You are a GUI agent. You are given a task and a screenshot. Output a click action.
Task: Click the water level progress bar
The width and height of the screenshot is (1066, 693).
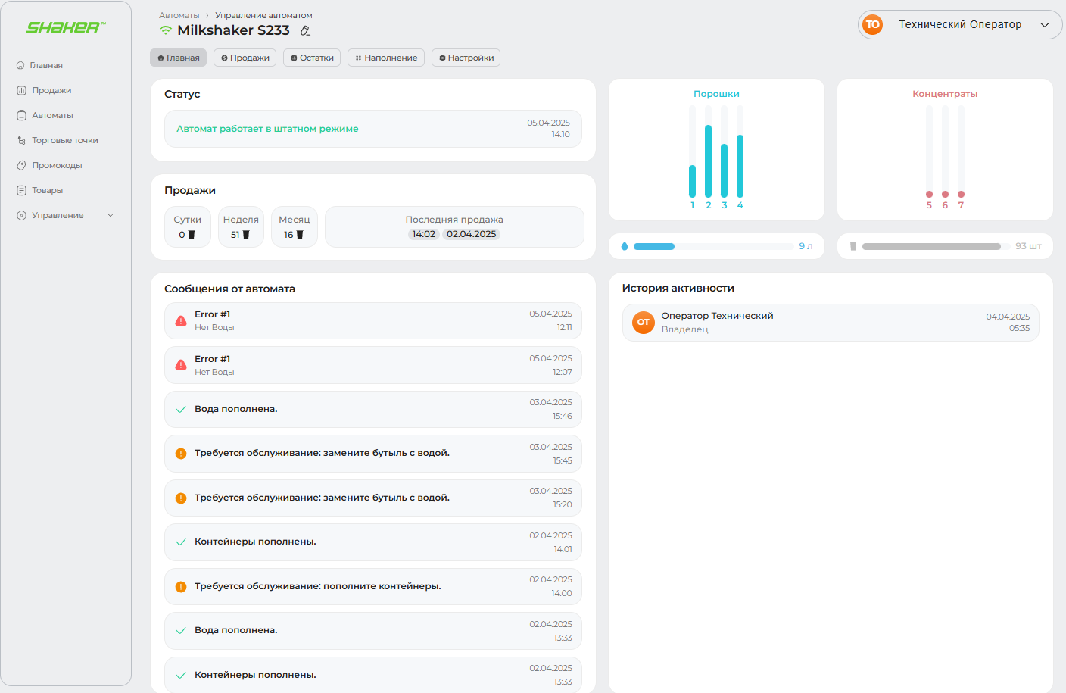pyautogui.click(x=713, y=246)
